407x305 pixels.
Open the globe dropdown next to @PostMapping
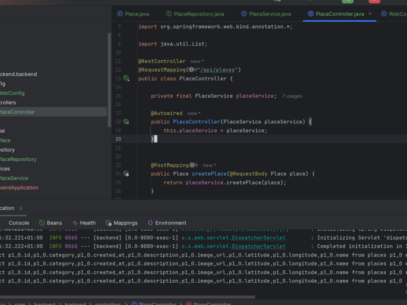[194, 165]
